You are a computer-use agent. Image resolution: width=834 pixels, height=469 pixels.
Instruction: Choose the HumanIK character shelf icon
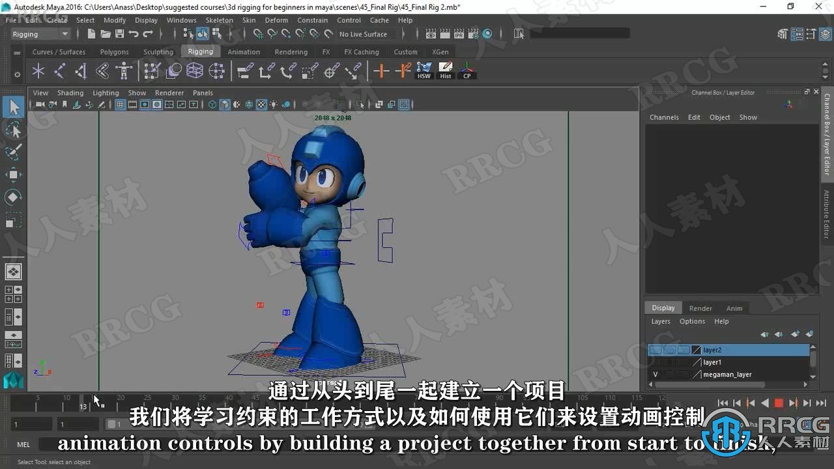124,70
